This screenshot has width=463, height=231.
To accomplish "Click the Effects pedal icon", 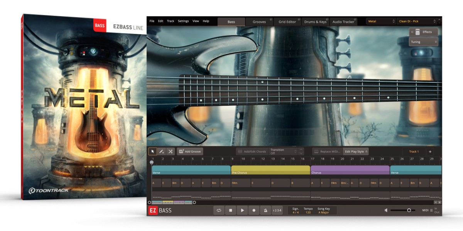I will point(417,32).
